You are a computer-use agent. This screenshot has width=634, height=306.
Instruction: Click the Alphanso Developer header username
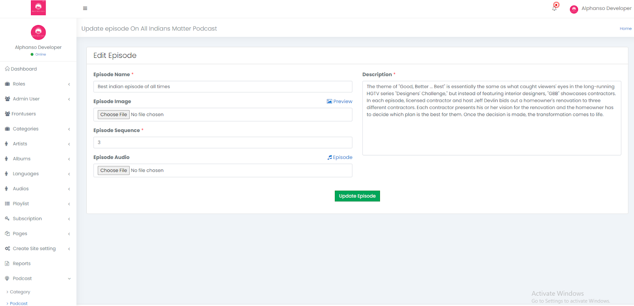(x=606, y=8)
